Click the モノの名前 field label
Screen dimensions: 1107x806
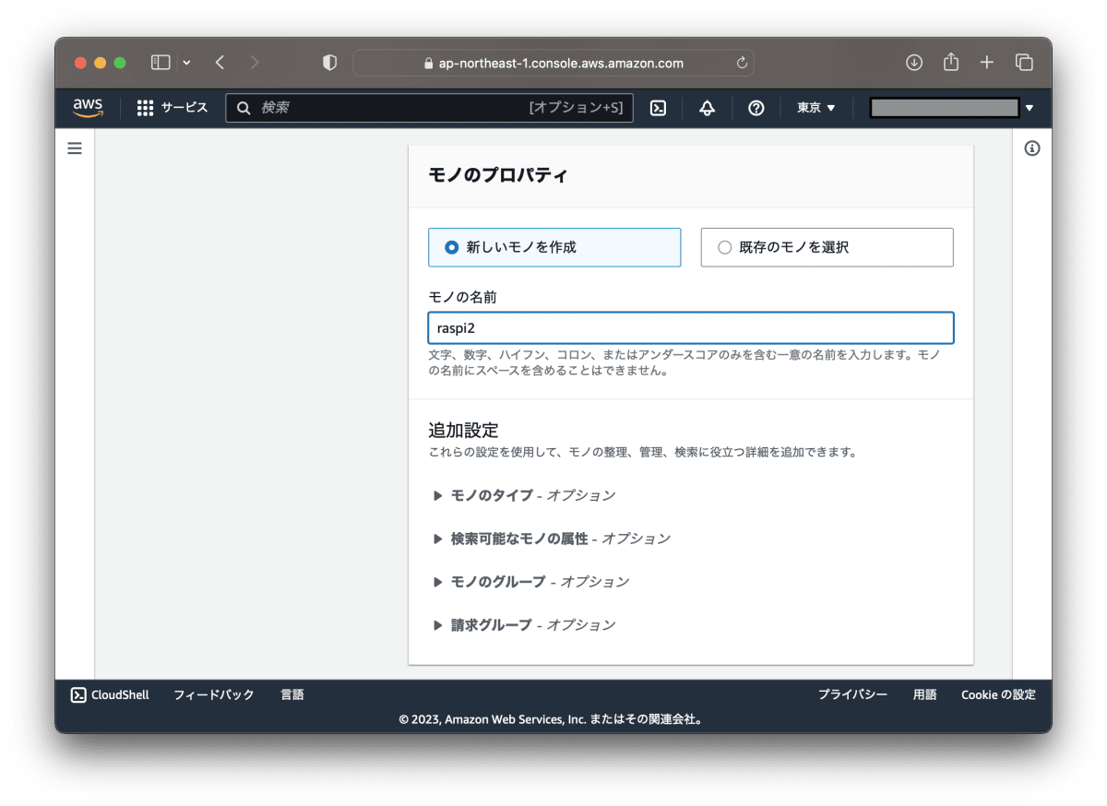[x=465, y=297]
